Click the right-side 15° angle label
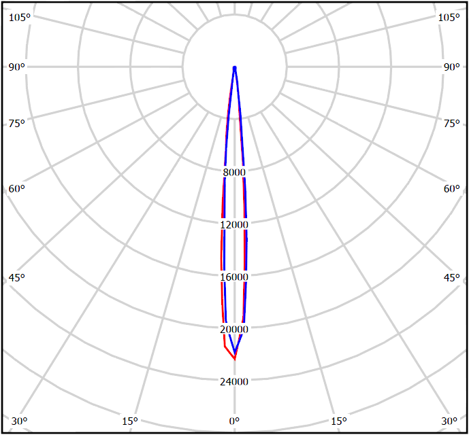 (339, 421)
